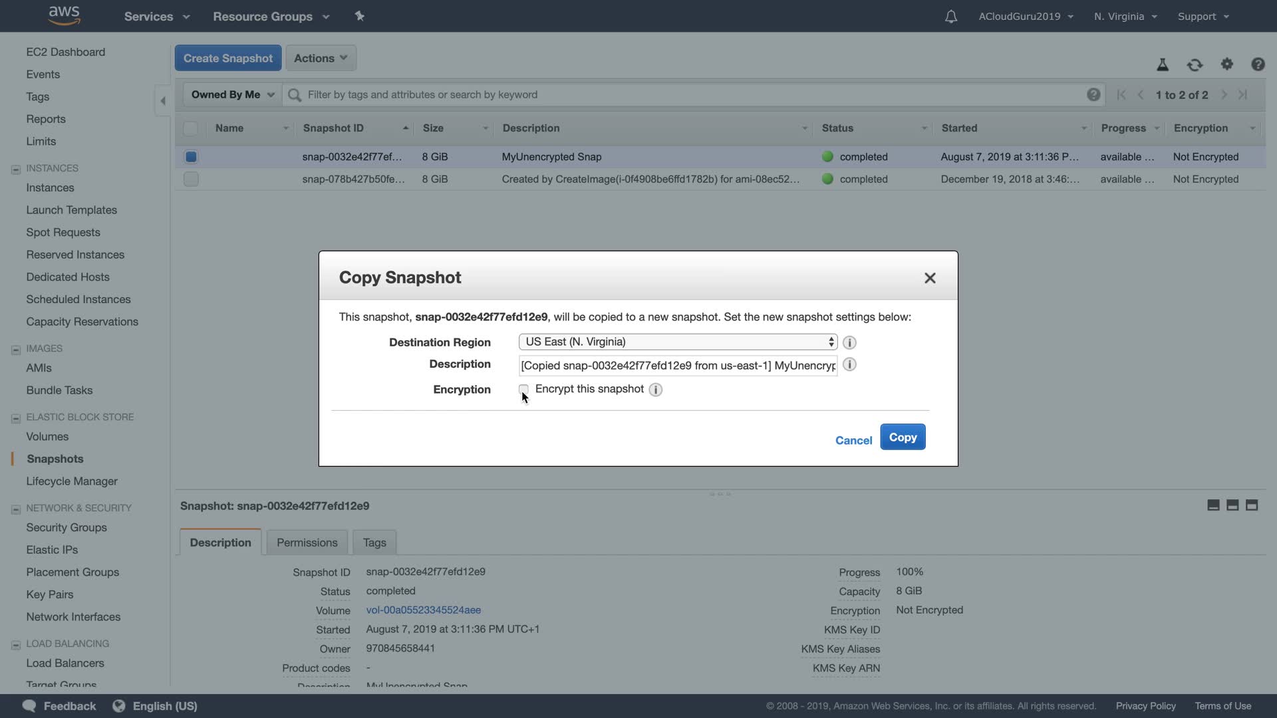Collapse the left navigation pane arrow
The image size is (1277, 718).
163,101
